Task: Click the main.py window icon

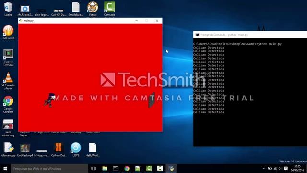Action: tap(21, 20)
